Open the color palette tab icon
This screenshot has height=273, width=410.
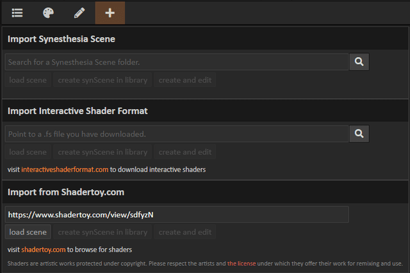[x=49, y=13]
